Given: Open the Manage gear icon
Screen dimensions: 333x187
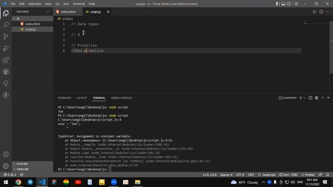Looking at the screenshot, I should [6, 166].
